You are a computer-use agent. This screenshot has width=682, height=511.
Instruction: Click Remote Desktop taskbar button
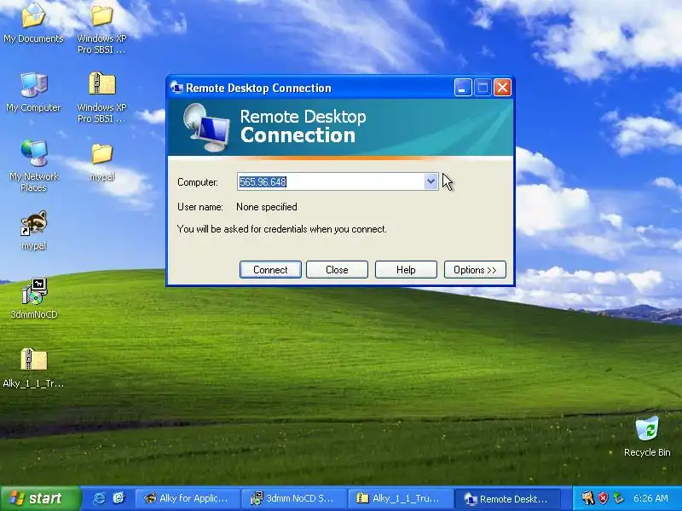point(507,498)
